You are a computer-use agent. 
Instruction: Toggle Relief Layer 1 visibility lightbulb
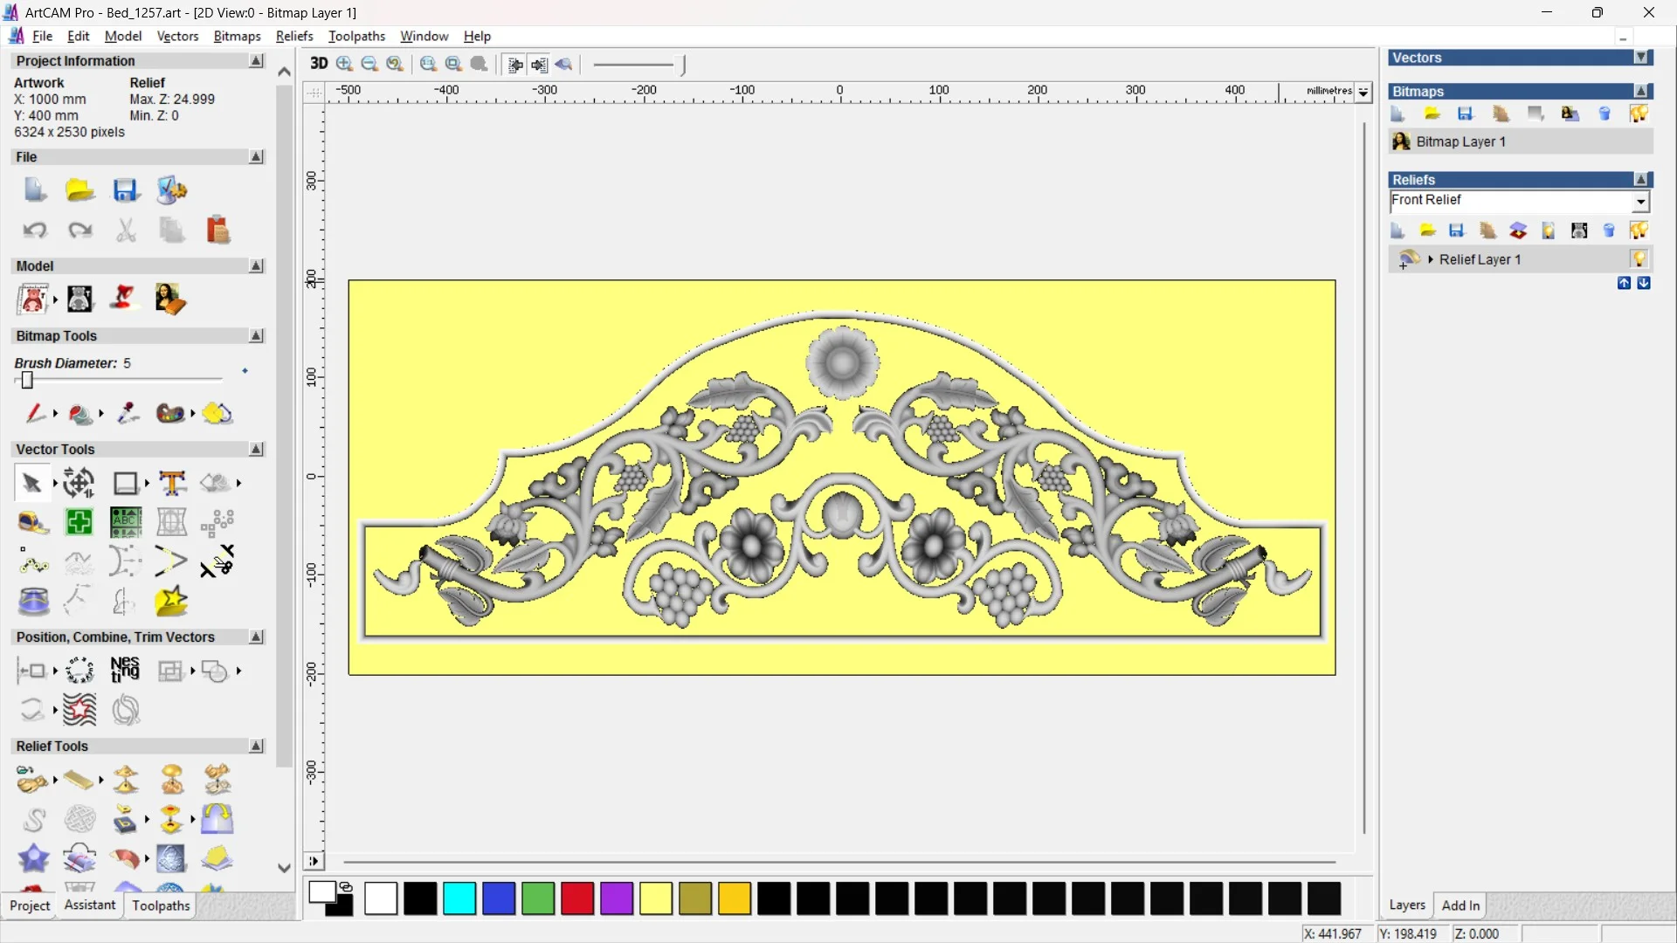[x=1639, y=259]
